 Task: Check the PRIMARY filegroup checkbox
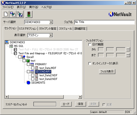[x=28, y=64]
